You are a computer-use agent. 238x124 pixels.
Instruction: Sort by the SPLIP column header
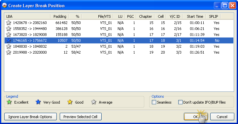click(x=213, y=16)
